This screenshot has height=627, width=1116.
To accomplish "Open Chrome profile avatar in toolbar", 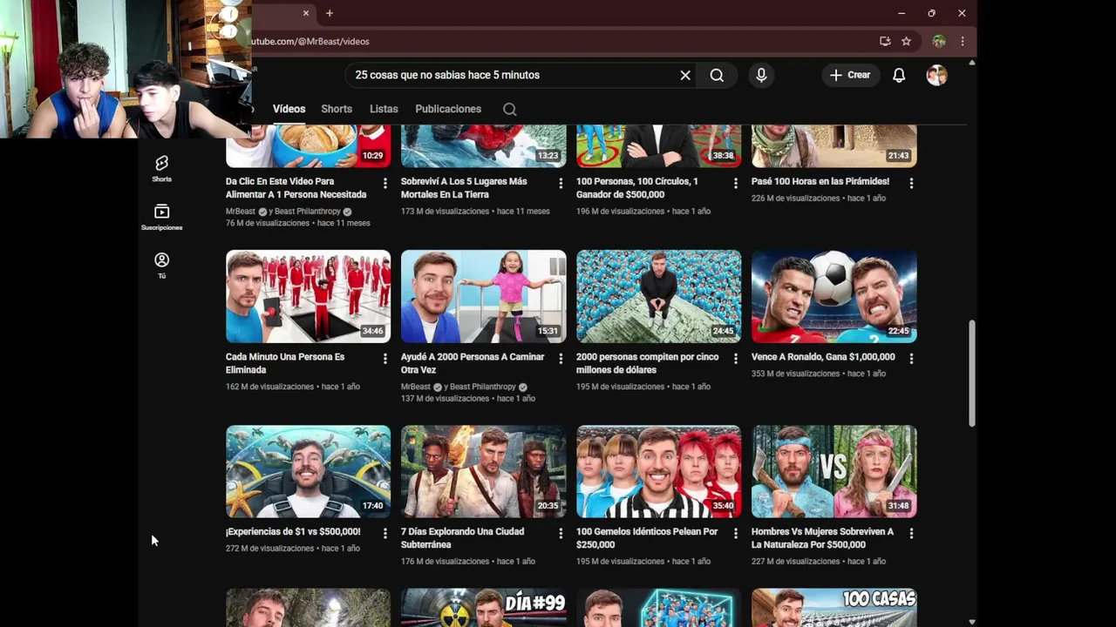I will pos(939,41).
